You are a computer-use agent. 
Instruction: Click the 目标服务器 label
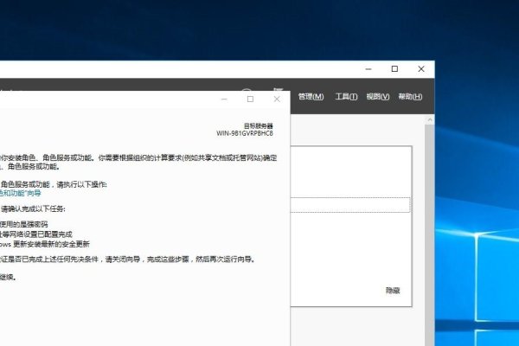point(259,125)
